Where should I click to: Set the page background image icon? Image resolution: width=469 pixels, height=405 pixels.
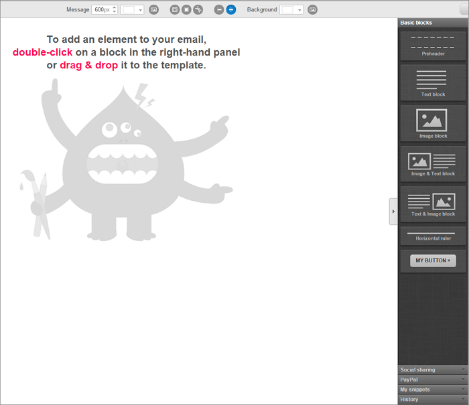tap(313, 10)
